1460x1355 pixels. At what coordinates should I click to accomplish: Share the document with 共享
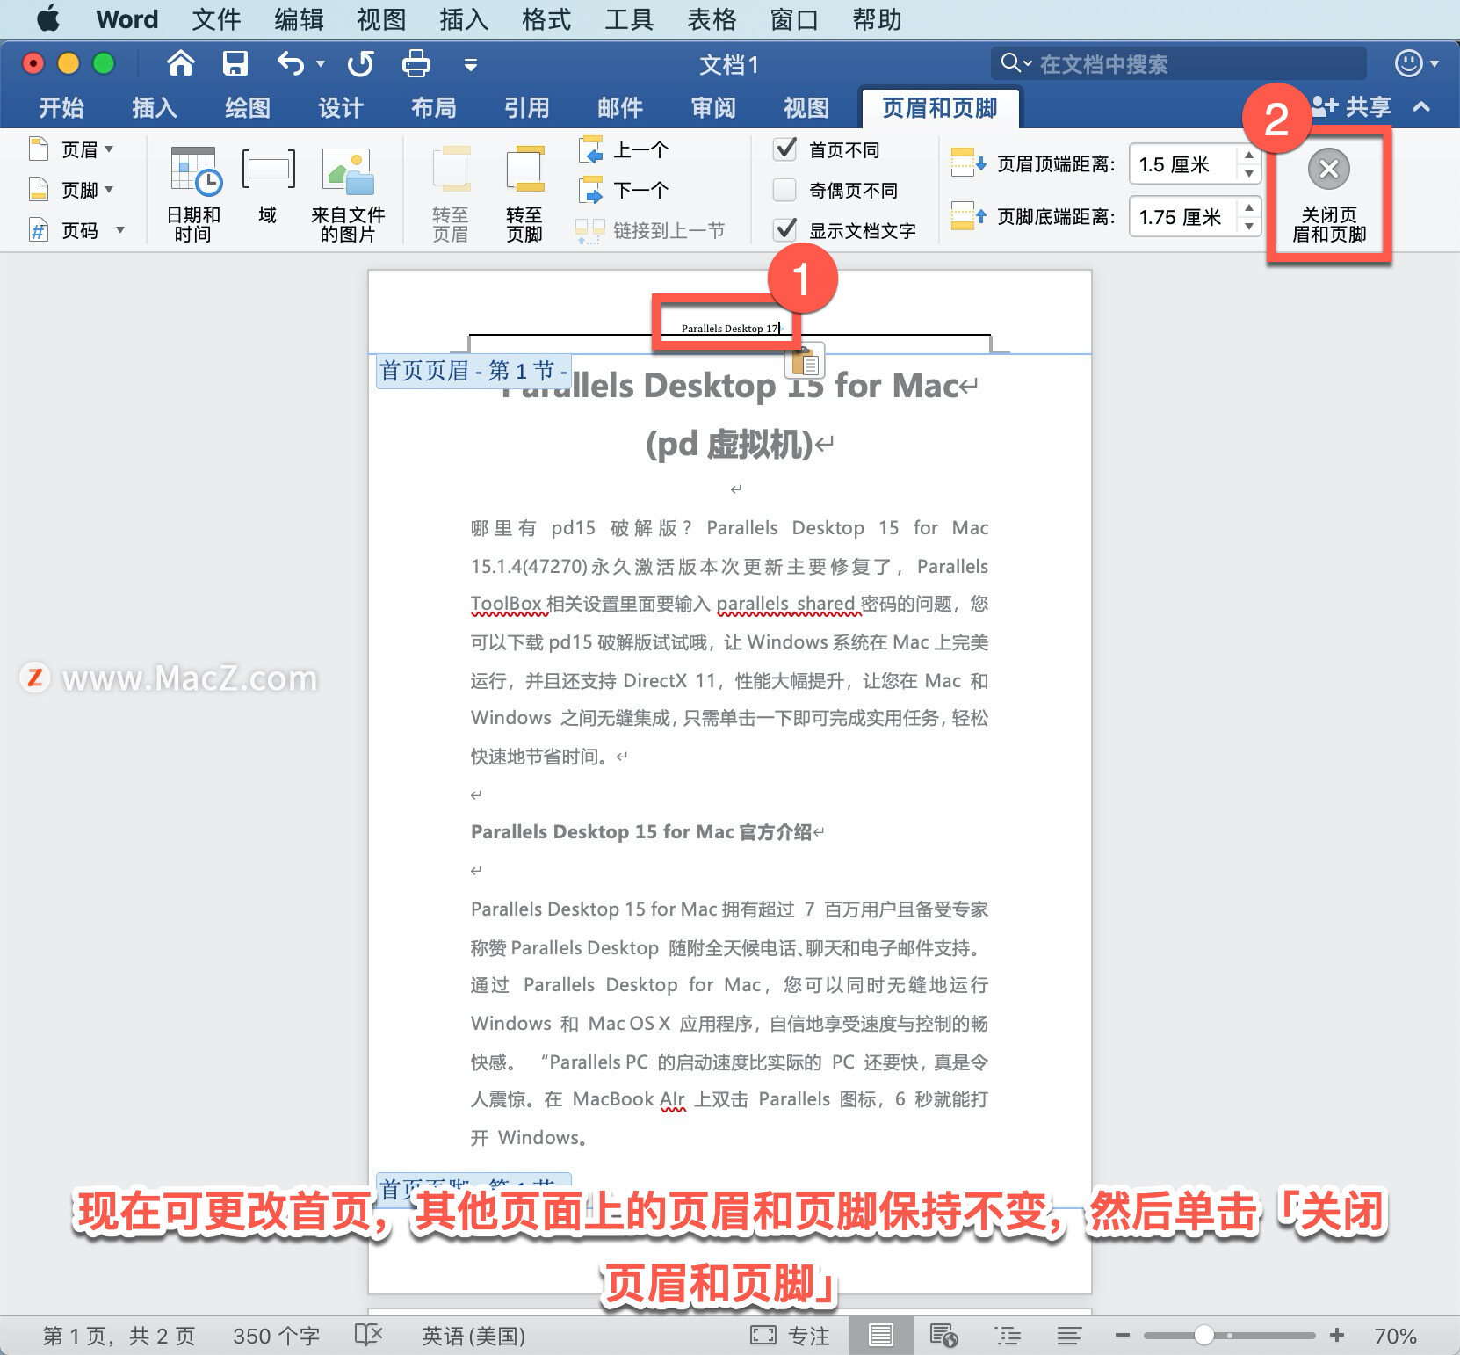[1351, 107]
